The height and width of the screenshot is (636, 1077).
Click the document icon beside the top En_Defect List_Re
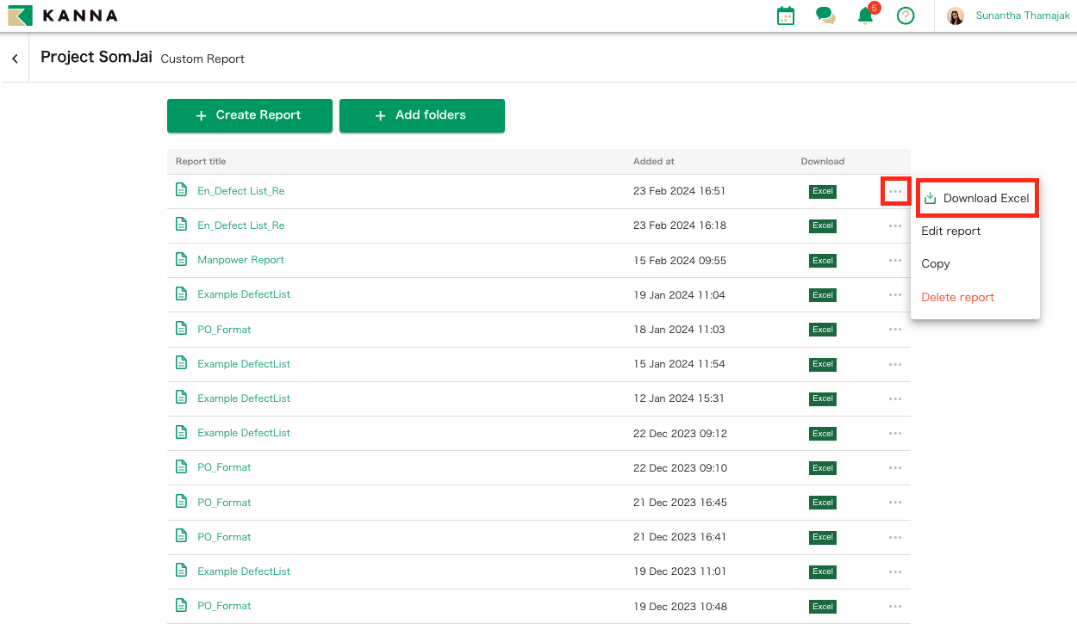tap(181, 190)
